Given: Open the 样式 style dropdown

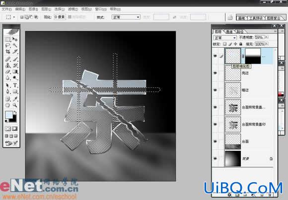Looking at the screenshot, I should pyautogui.click(x=126, y=17).
